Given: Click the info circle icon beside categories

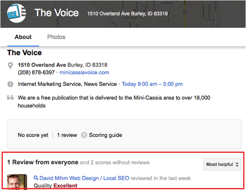Looking at the screenshot, I should click(10, 84).
